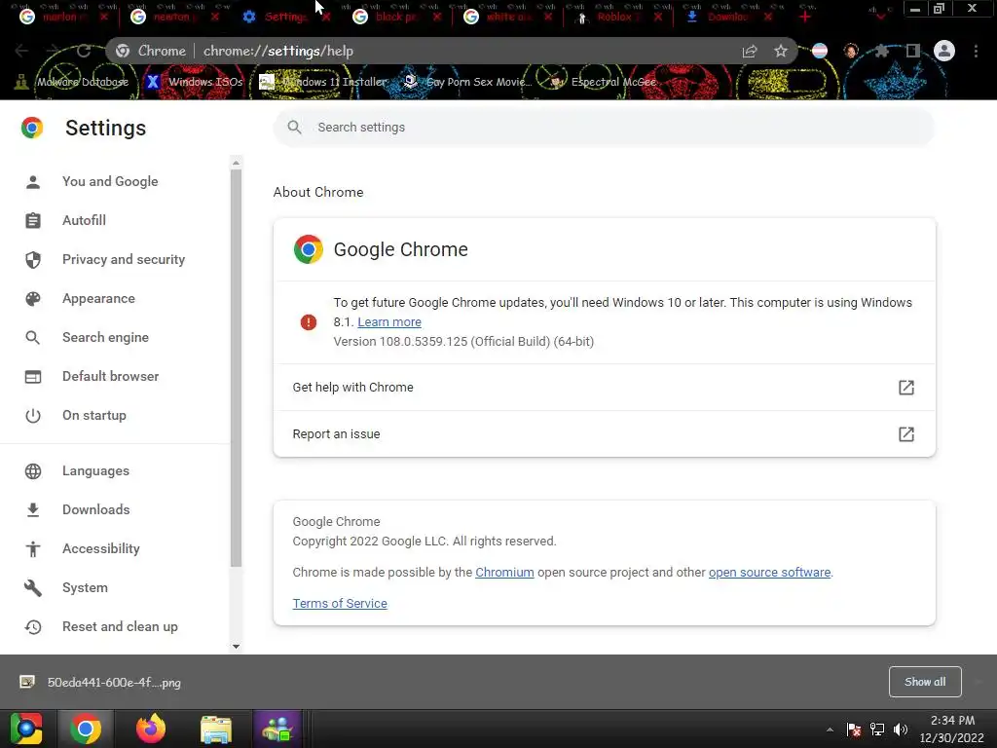This screenshot has height=748, width=997.
Task: Select System in the sidebar
Action: [x=85, y=587]
